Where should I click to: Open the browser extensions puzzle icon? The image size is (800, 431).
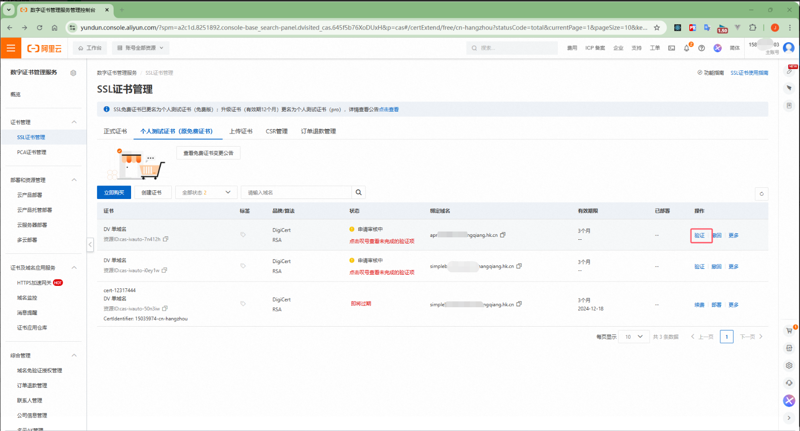coord(752,28)
